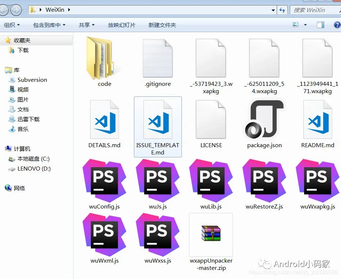
Task: Click the folder icon in address bar
Action: pos(32,10)
